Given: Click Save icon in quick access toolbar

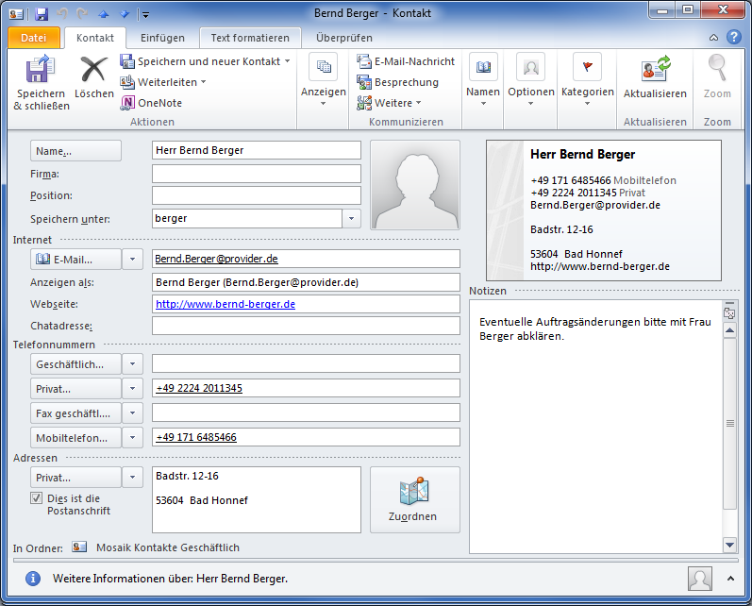Looking at the screenshot, I should click(x=42, y=13).
